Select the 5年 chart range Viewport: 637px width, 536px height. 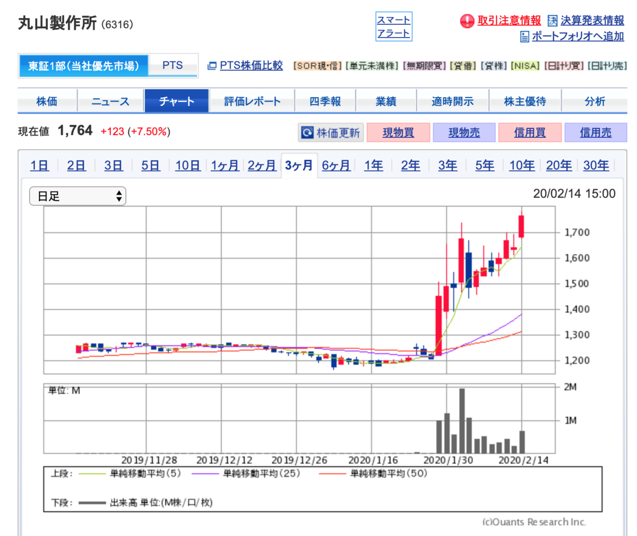[x=485, y=166]
